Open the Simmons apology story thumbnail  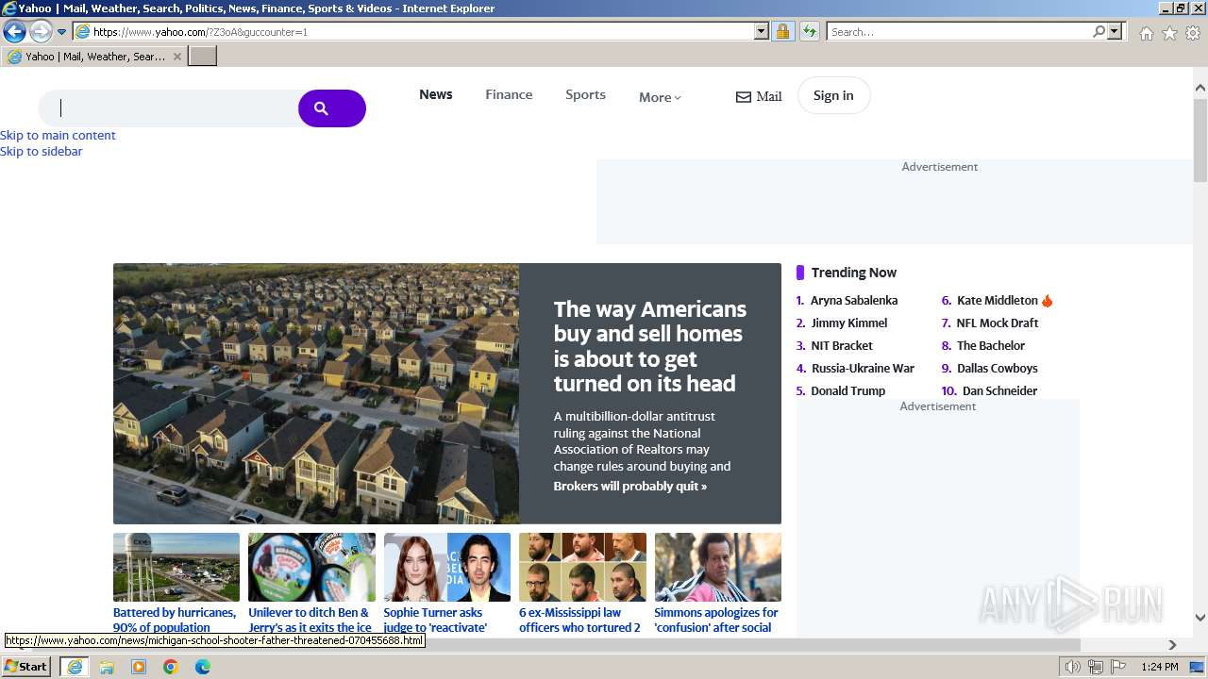click(x=718, y=567)
